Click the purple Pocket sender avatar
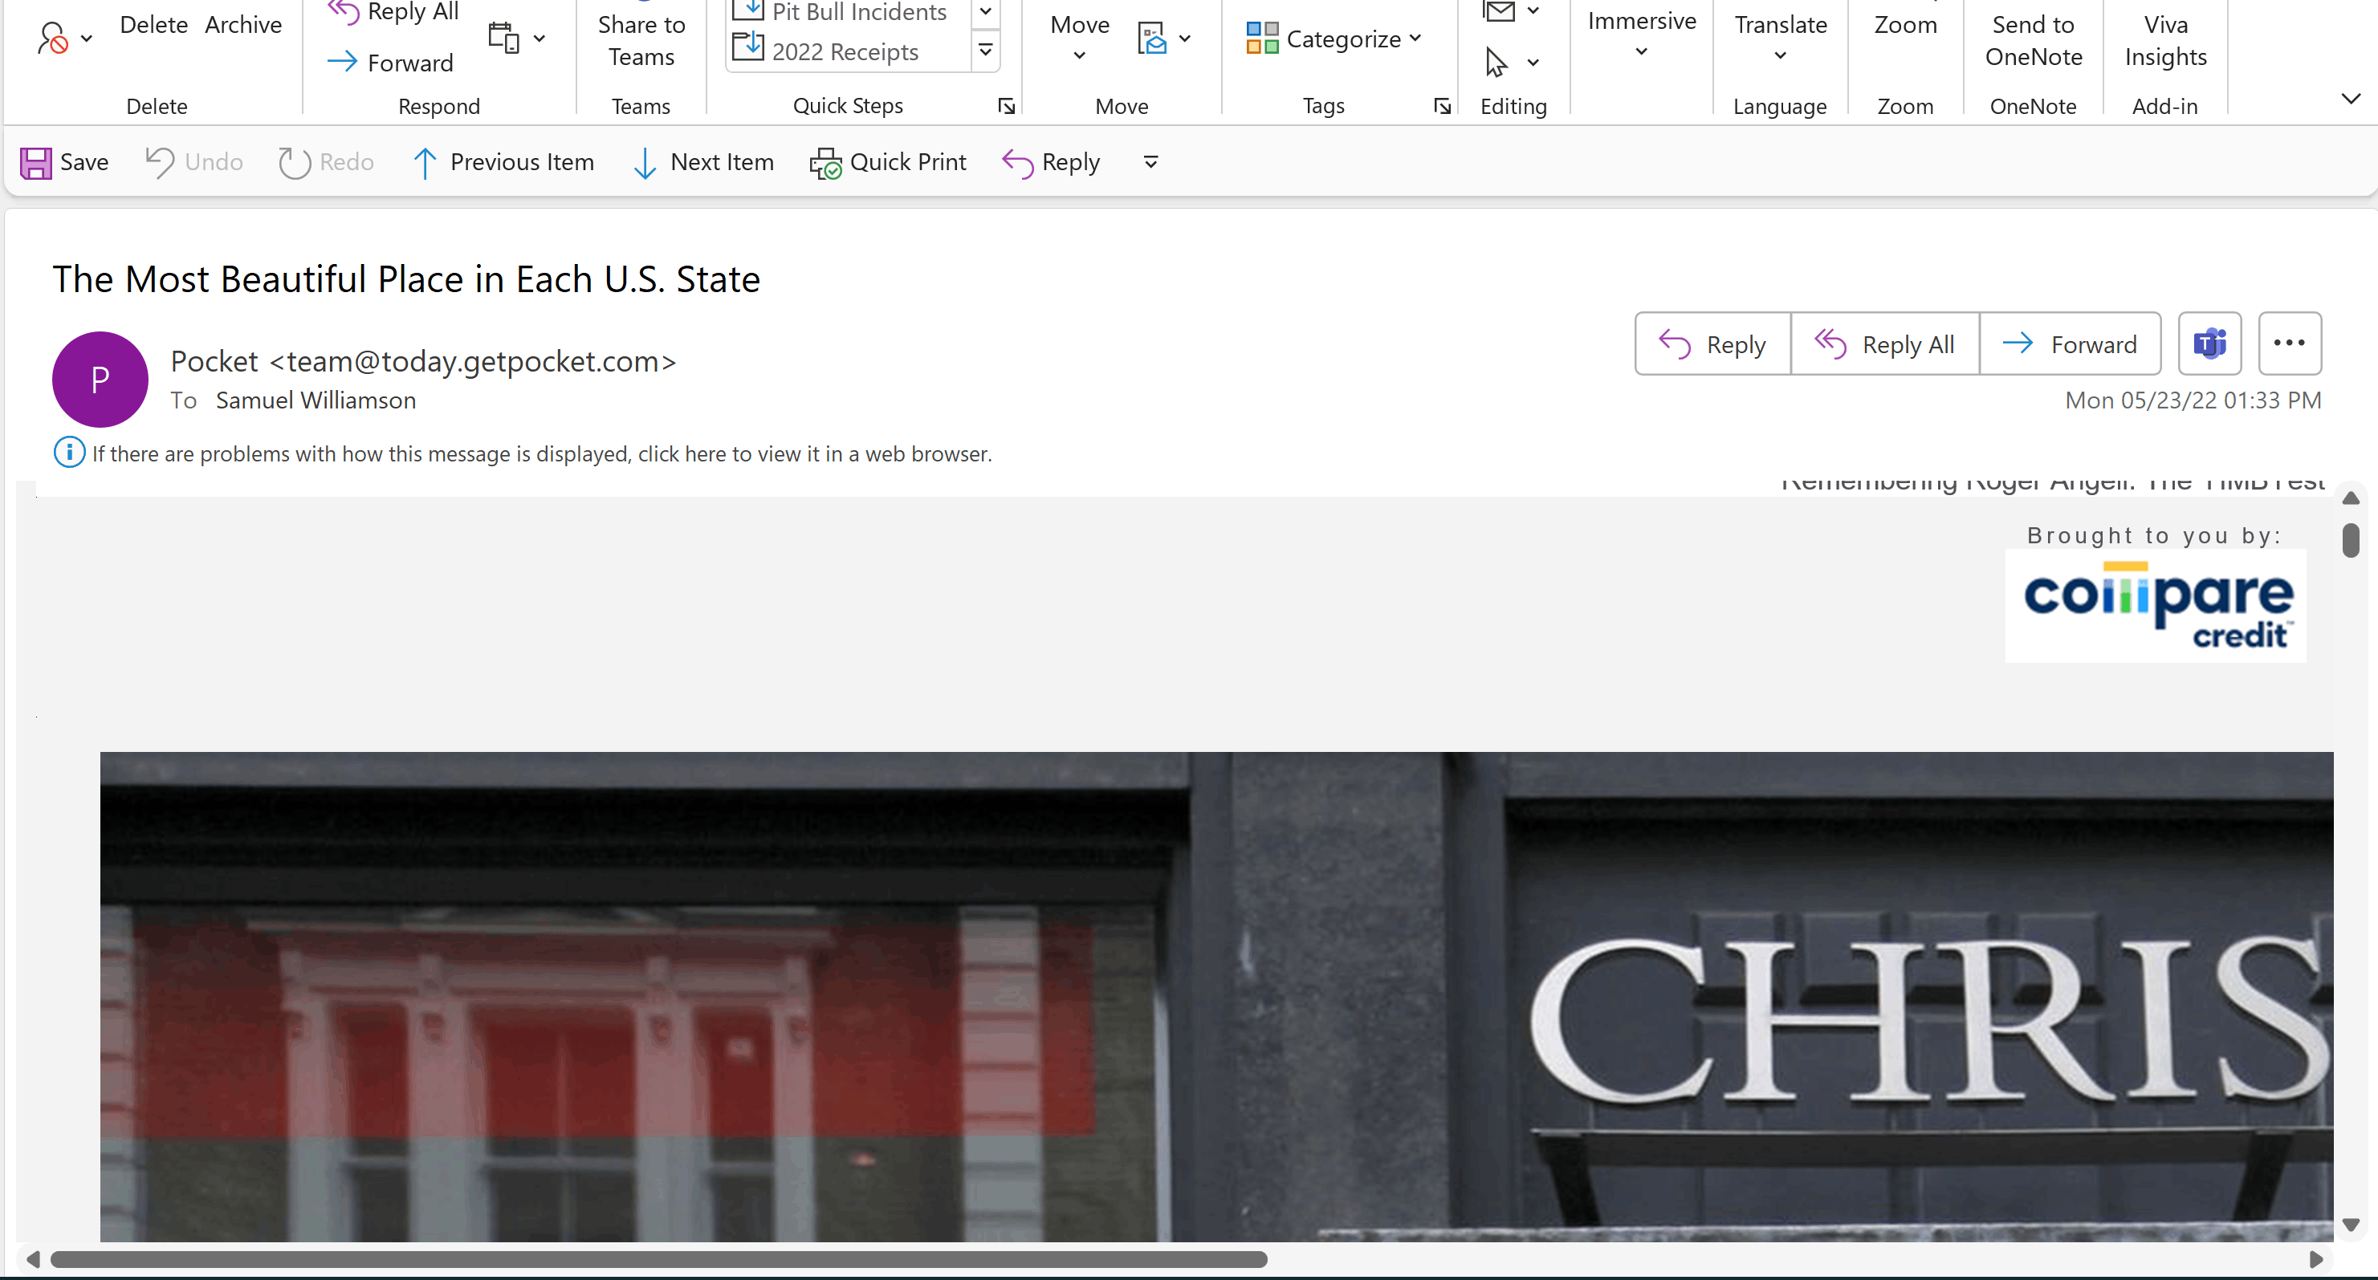This screenshot has width=2378, height=1280. pyautogui.click(x=100, y=380)
